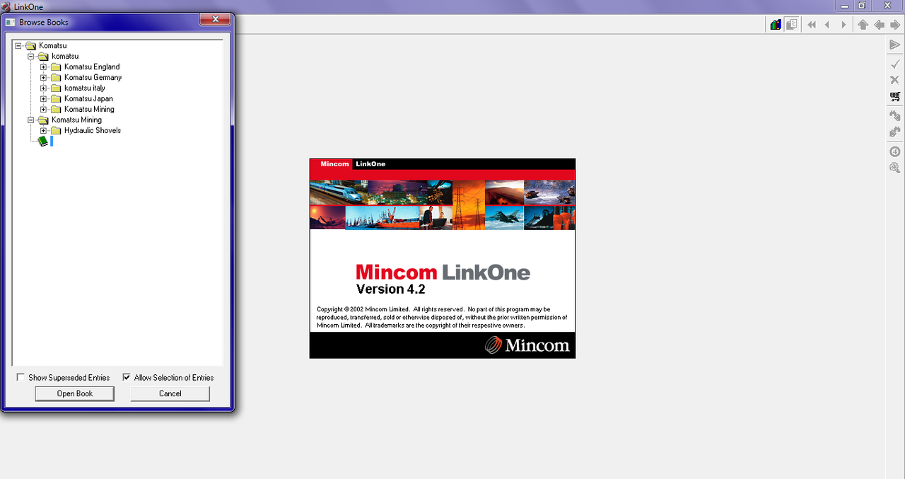Go to next page with single-right arrow
The height and width of the screenshot is (479, 905).
point(843,25)
